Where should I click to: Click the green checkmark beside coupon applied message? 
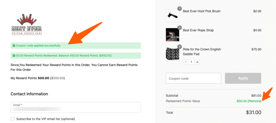click(x=14, y=46)
